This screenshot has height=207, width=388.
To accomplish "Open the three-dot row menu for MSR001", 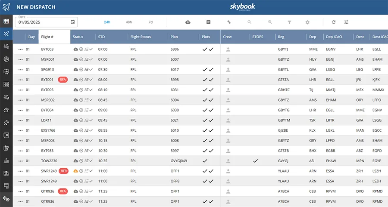I will (x=21, y=59).
